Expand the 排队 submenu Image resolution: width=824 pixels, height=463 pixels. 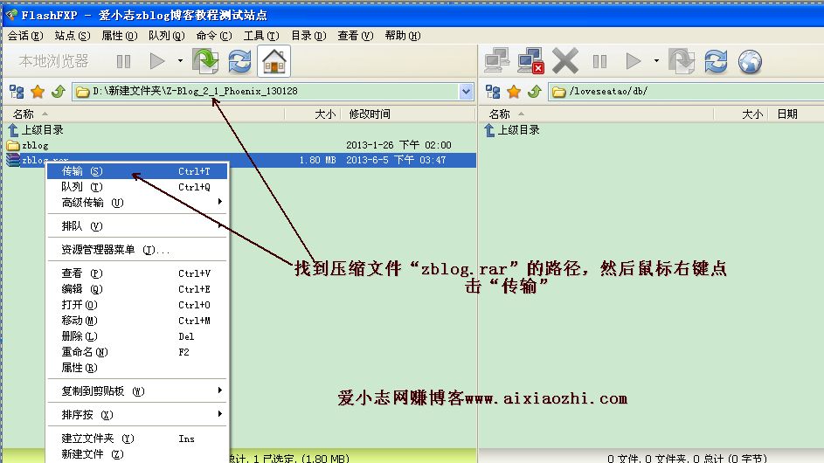137,226
